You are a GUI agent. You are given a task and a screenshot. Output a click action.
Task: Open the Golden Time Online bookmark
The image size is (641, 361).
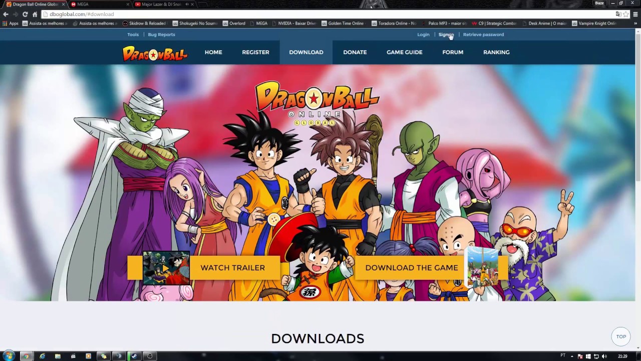343,23
